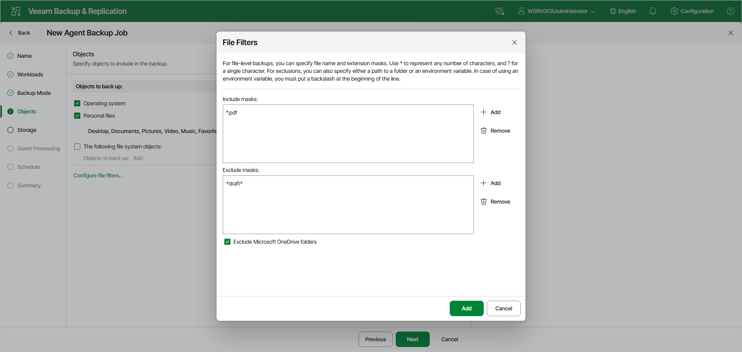The image size is (742, 352).
Task: Open the console command icon in header
Action: [500, 11]
